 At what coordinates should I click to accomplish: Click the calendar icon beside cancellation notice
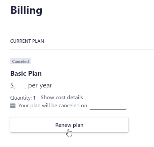pyautogui.click(x=13, y=106)
